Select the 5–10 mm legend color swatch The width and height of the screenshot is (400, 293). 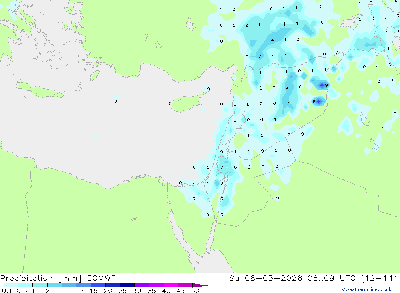point(69,285)
